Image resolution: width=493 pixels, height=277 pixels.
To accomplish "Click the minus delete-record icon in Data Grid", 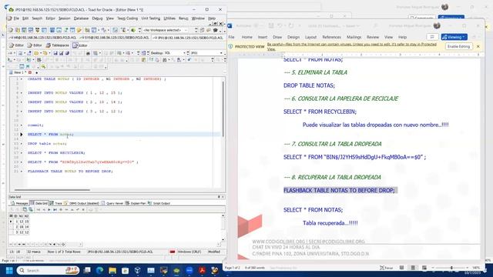I will (x=66, y=209).
